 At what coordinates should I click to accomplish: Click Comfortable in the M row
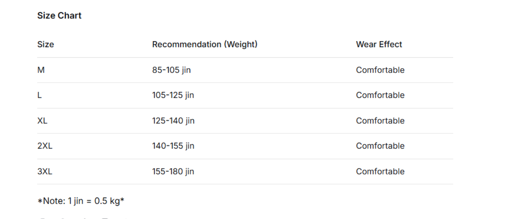coord(380,70)
